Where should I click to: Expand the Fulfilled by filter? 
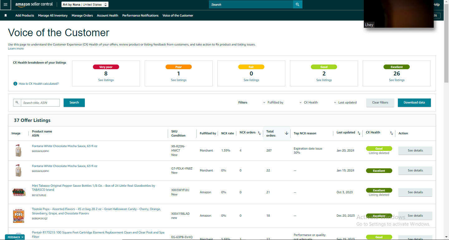[x=273, y=103]
